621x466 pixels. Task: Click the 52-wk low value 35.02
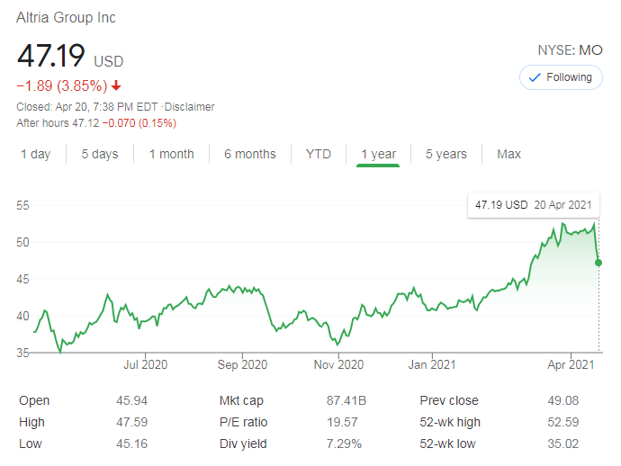coord(563,444)
